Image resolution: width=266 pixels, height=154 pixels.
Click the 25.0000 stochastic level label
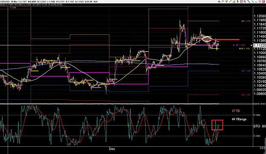coord(257,136)
